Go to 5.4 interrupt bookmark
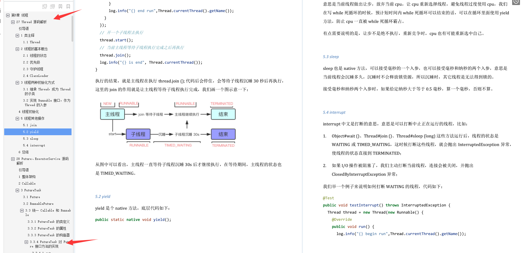The height and width of the screenshot is (253, 527). (34, 145)
